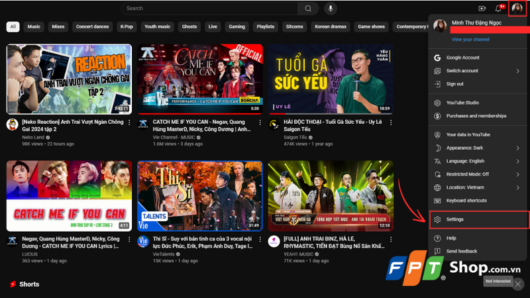Click the search magnifier button
The image size is (530, 298).
(x=308, y=9)
